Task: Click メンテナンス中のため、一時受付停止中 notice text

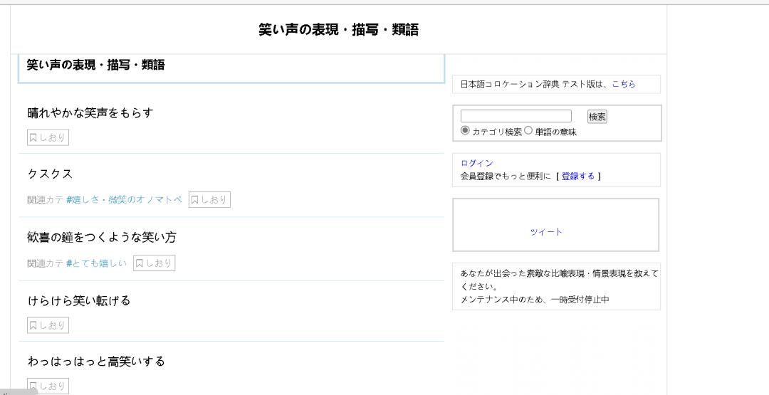Action: 535,300
